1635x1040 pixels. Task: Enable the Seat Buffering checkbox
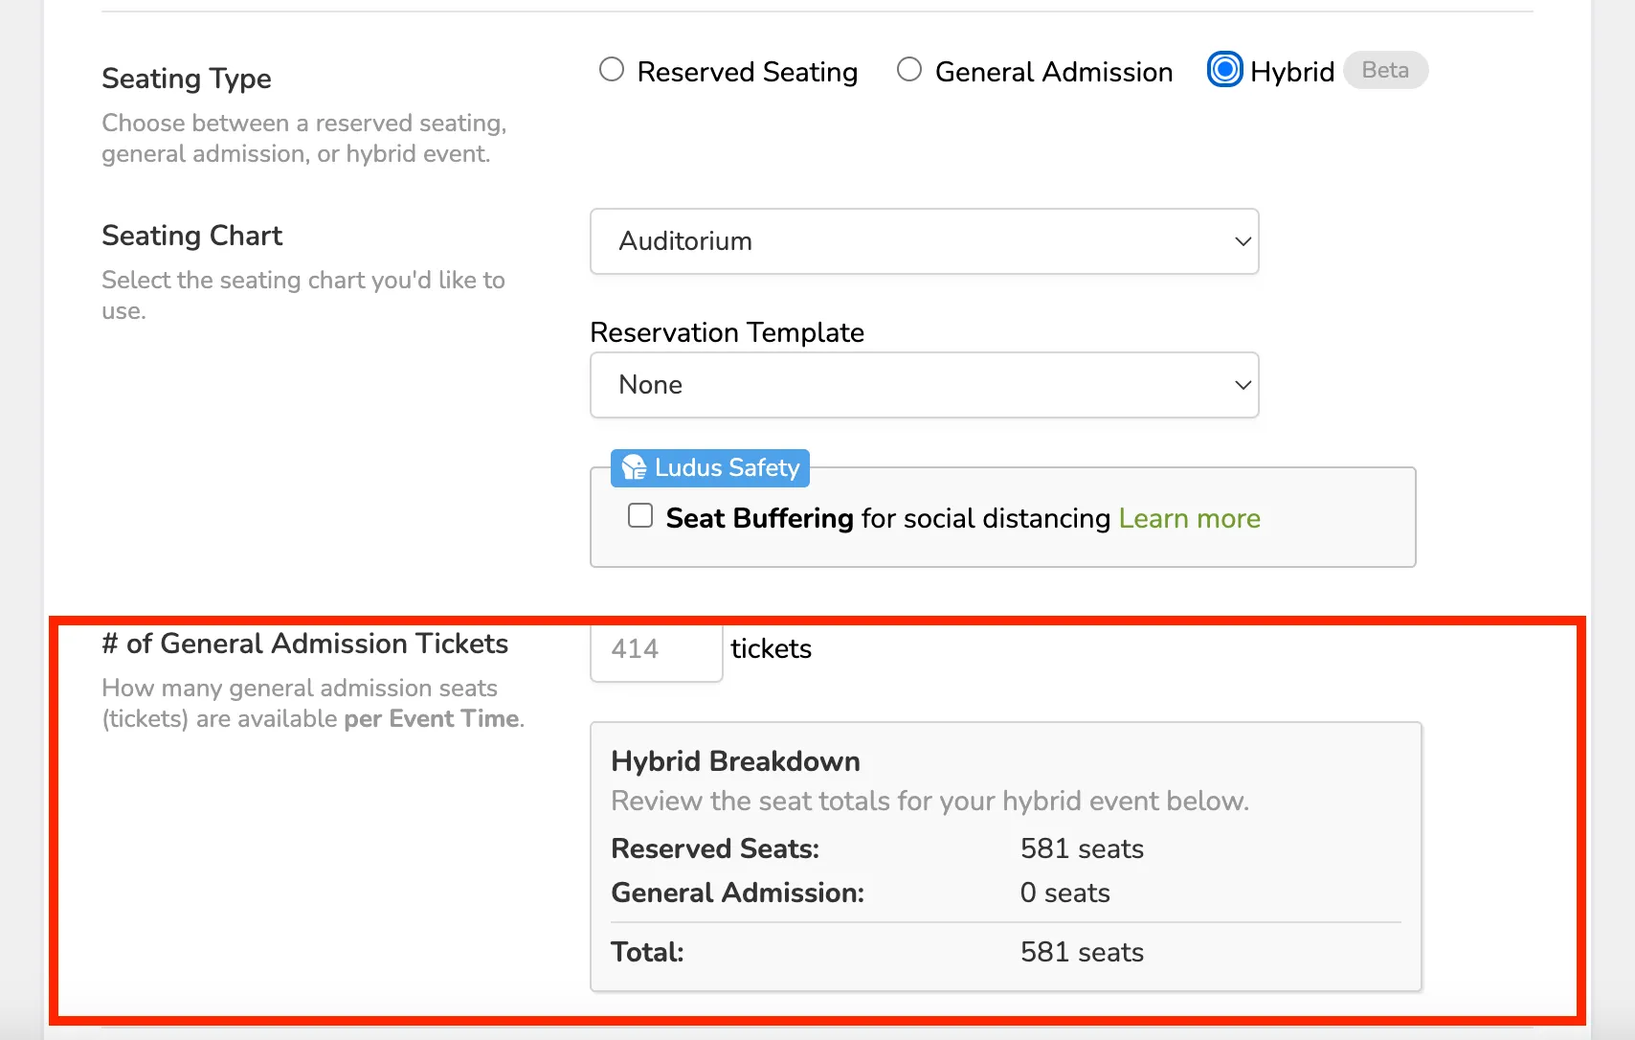pyautogui.click(x=640, y=516)
